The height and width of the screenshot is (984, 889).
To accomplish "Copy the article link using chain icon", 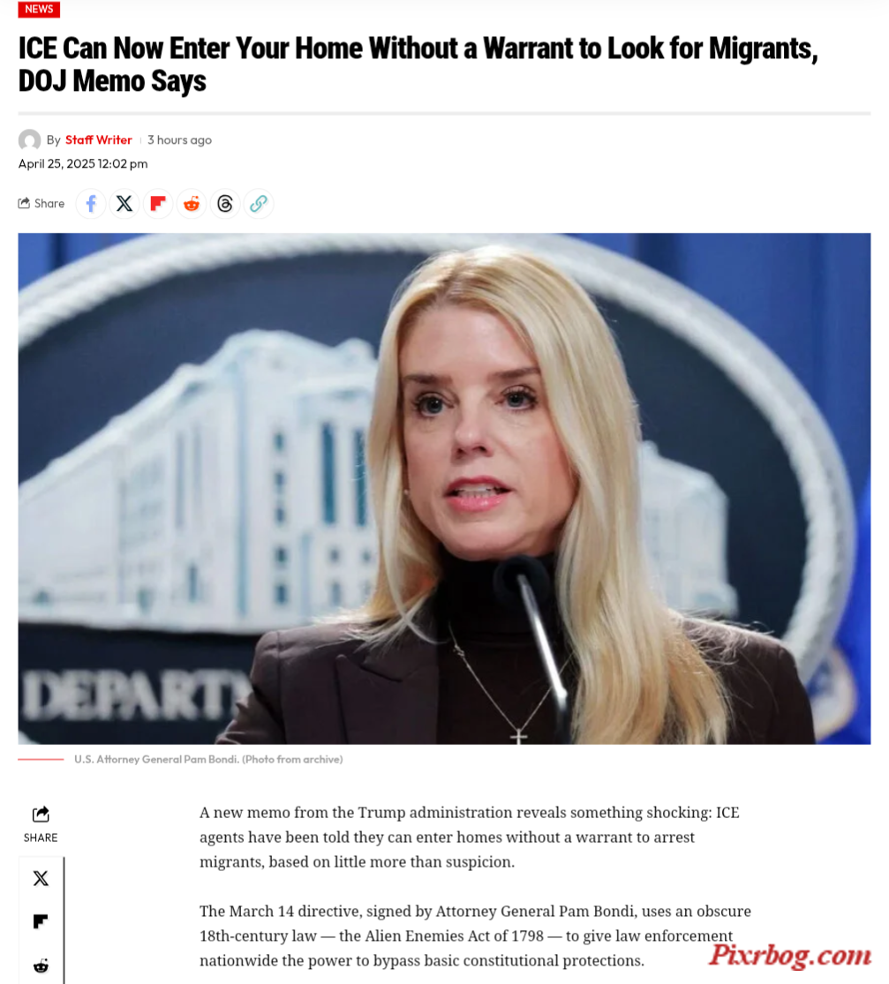I will point(259,204).
